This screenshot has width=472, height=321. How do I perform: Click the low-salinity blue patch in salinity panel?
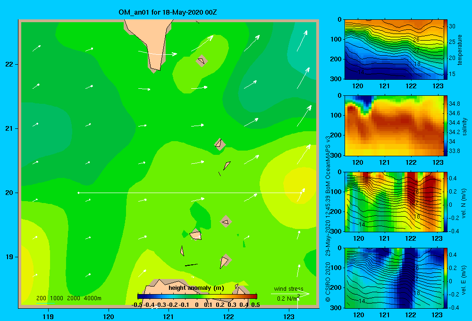click(x=366, y=102)
